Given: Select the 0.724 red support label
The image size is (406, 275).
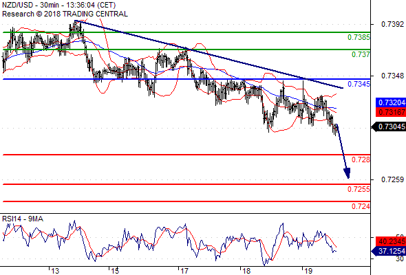Looking at the screenshot, I should pyautogui.click(x=361, y=206).
